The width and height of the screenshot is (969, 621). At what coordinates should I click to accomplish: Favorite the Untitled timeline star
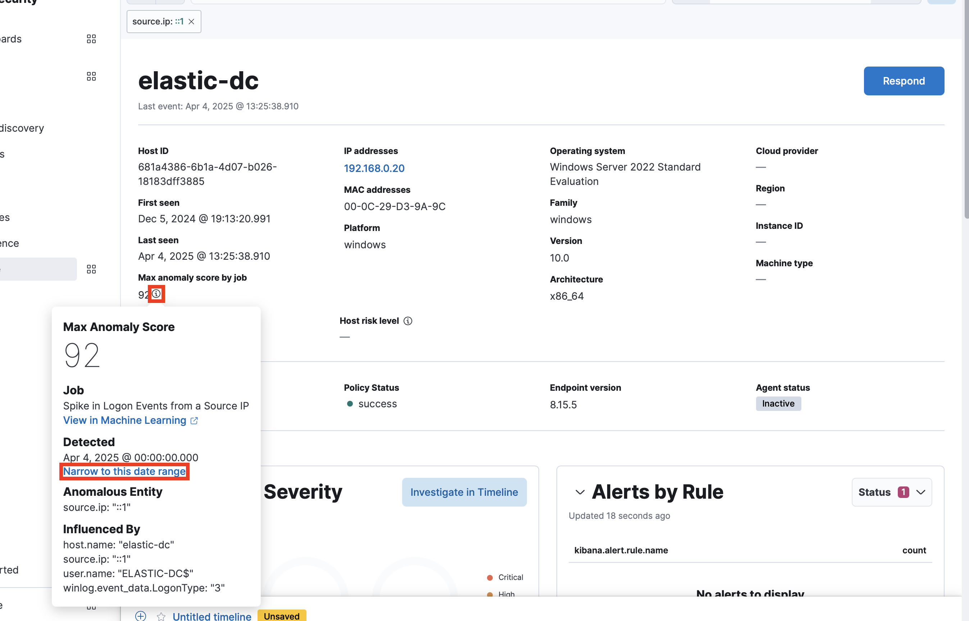coord(161,616)
